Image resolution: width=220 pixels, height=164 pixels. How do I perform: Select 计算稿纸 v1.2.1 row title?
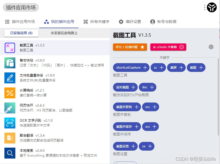click(32, 90)
